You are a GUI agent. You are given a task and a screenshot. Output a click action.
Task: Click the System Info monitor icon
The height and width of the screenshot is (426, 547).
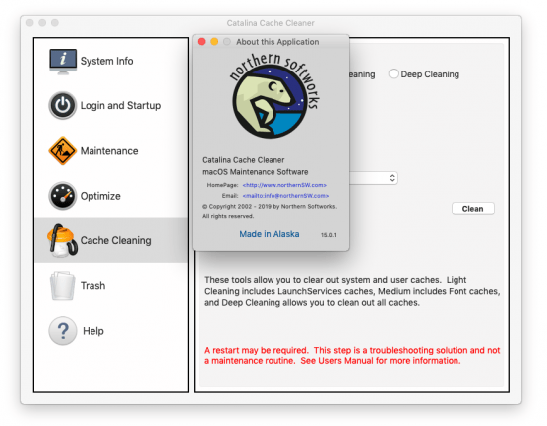[x=63, y=62]
